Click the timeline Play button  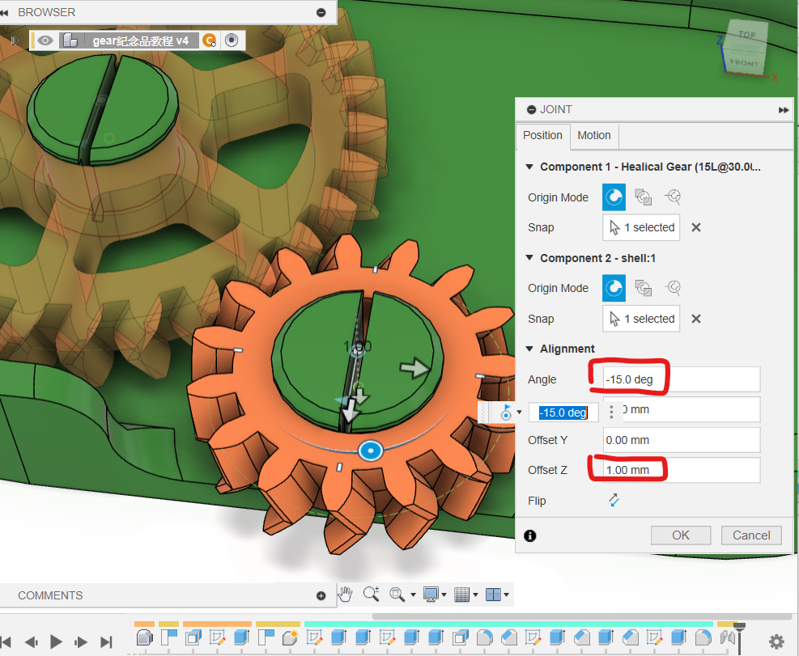(56, 641)
